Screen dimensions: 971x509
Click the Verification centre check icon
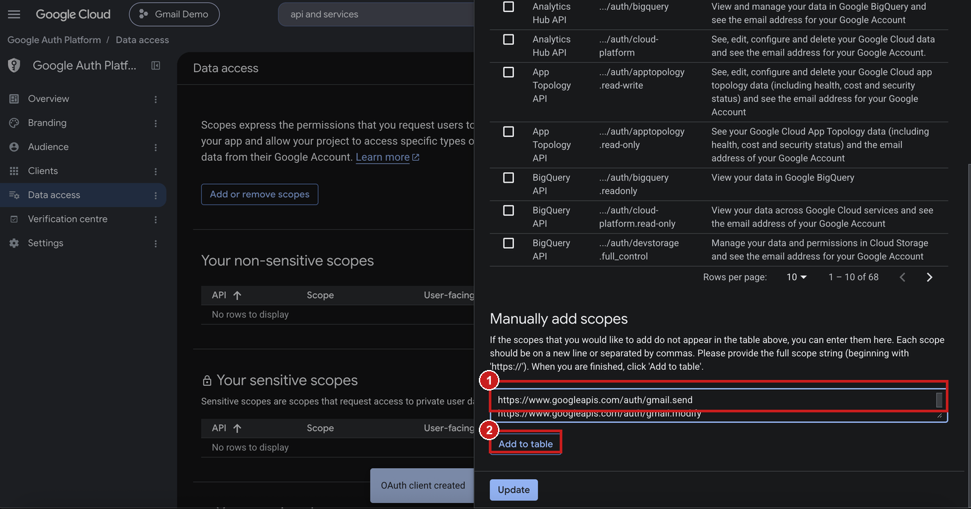14,219
